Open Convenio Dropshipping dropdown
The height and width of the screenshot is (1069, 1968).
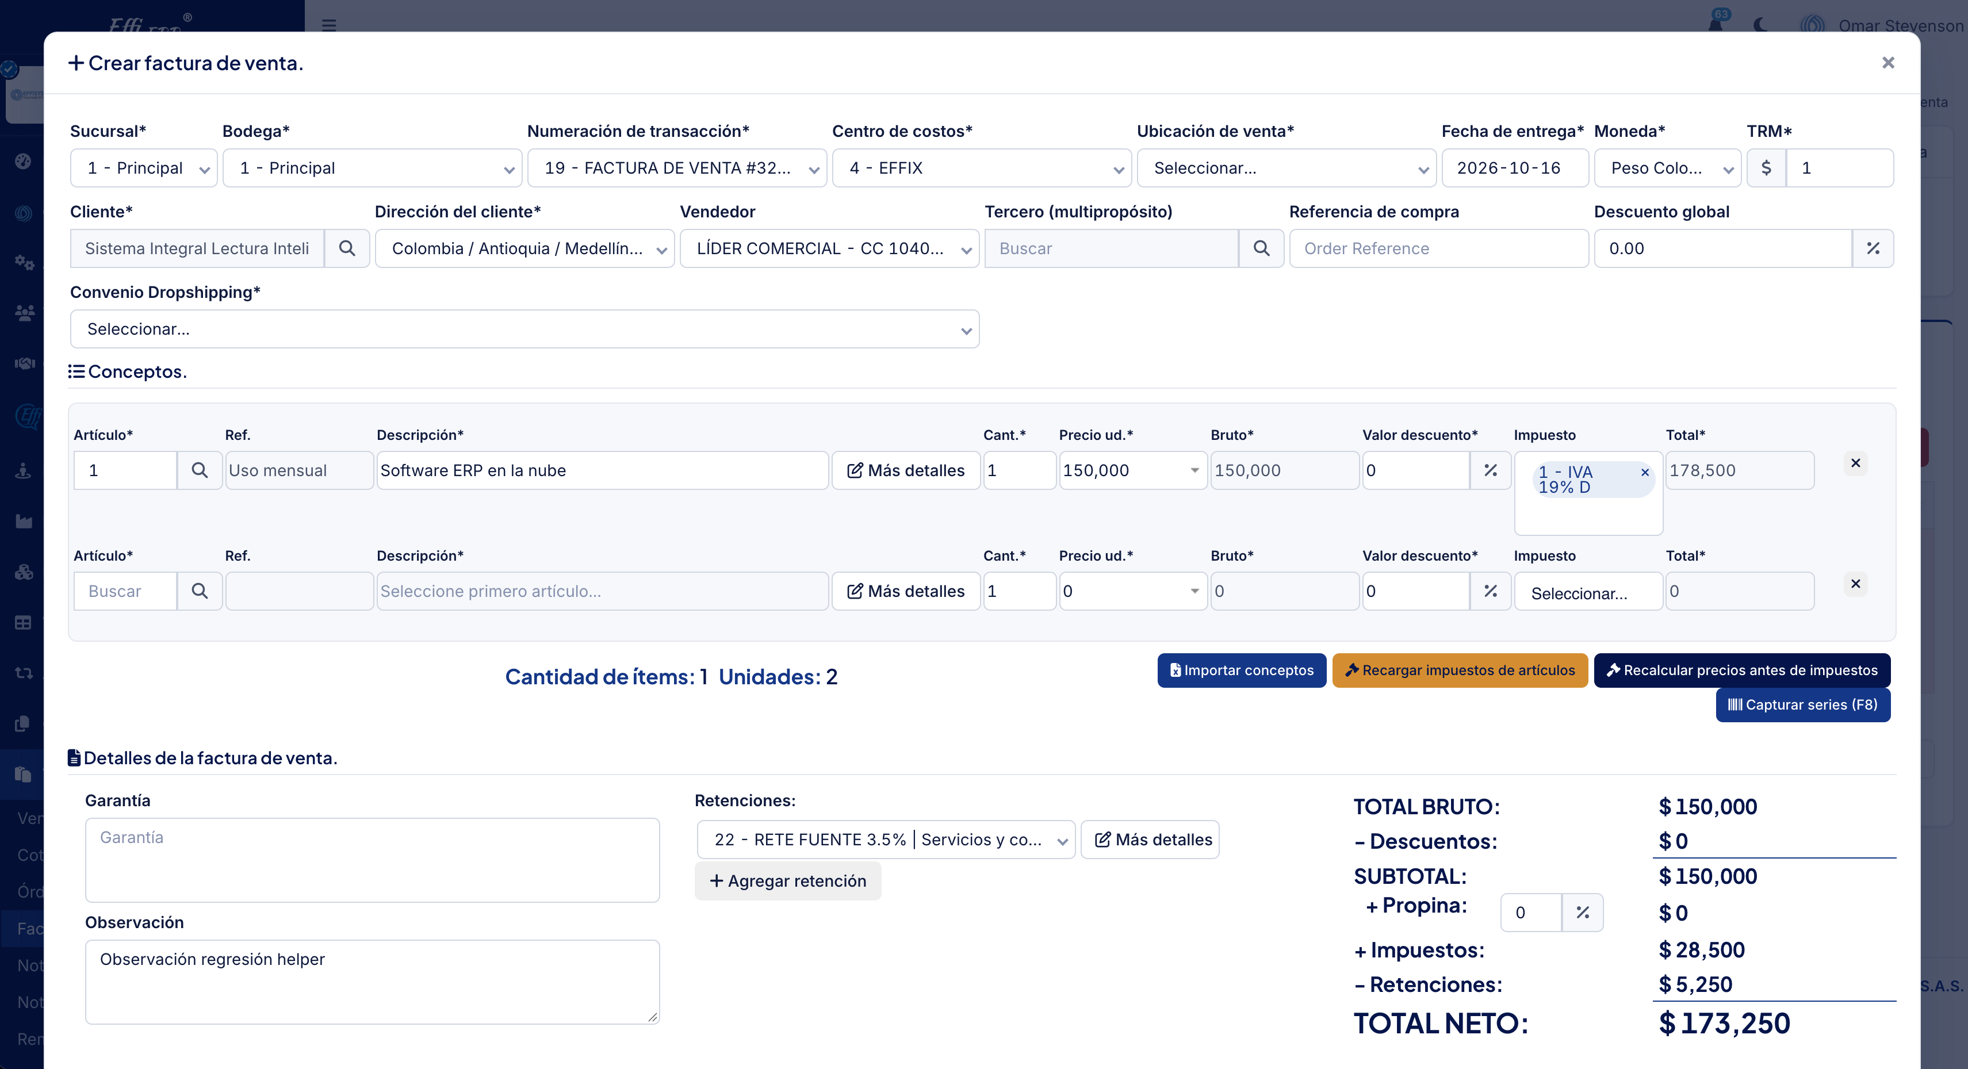click(x=525, y=328)
